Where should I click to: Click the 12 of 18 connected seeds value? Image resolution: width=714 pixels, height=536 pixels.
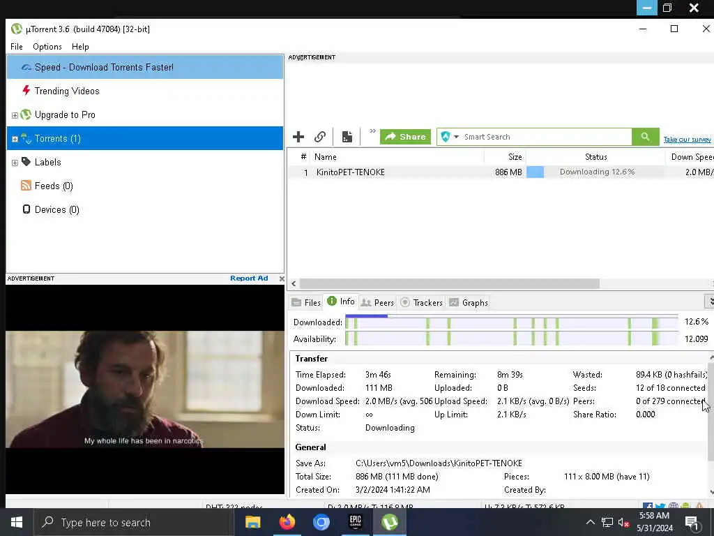(x=670, y=388)
